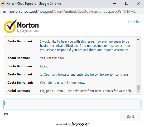
Task: Click the Send button
Action: (130, 116)
